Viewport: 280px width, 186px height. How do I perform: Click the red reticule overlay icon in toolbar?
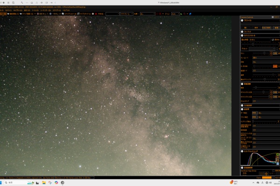[160, 13]
